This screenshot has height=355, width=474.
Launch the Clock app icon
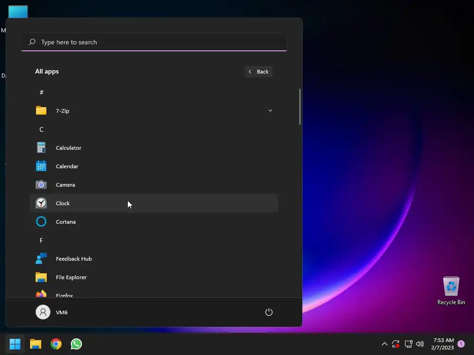coord(41,203)
